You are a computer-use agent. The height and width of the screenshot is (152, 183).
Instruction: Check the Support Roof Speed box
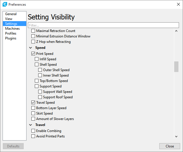coord(40,97)
